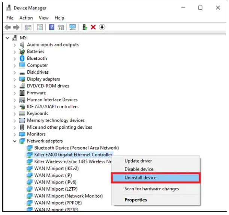
Task: Expand Audio inputs and outputs
Action: [x=15, y=45]
